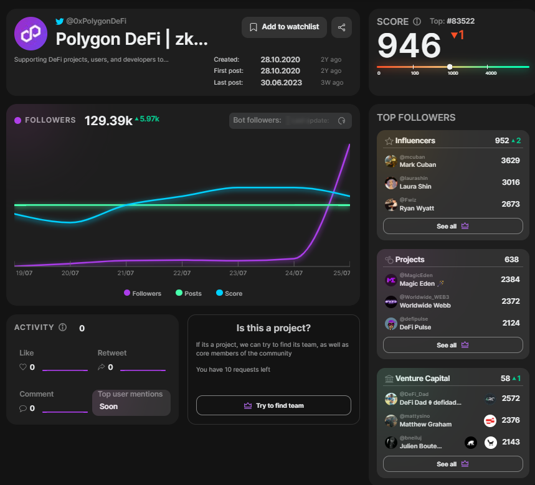Click the Bot followers field

coord(290,121)
